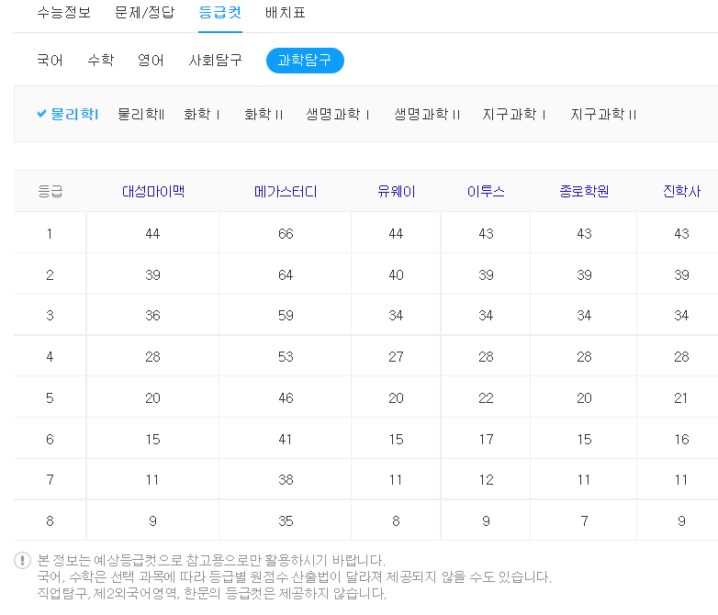Click 진학사 grade 5 value 21
The image size is (718, 615).
click(x=681, y=397)
